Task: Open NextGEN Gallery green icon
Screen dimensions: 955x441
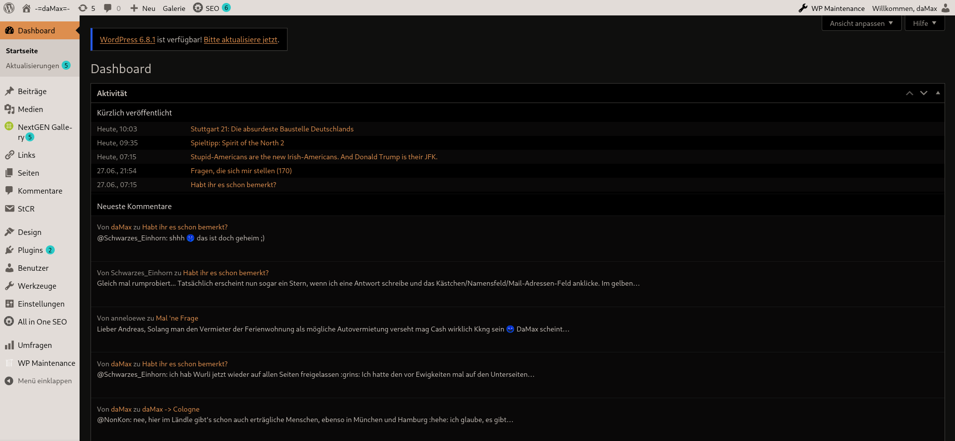Action: (x=9, y=126)
